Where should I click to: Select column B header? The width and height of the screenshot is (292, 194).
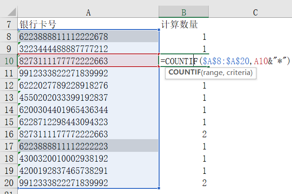(183, 12)
